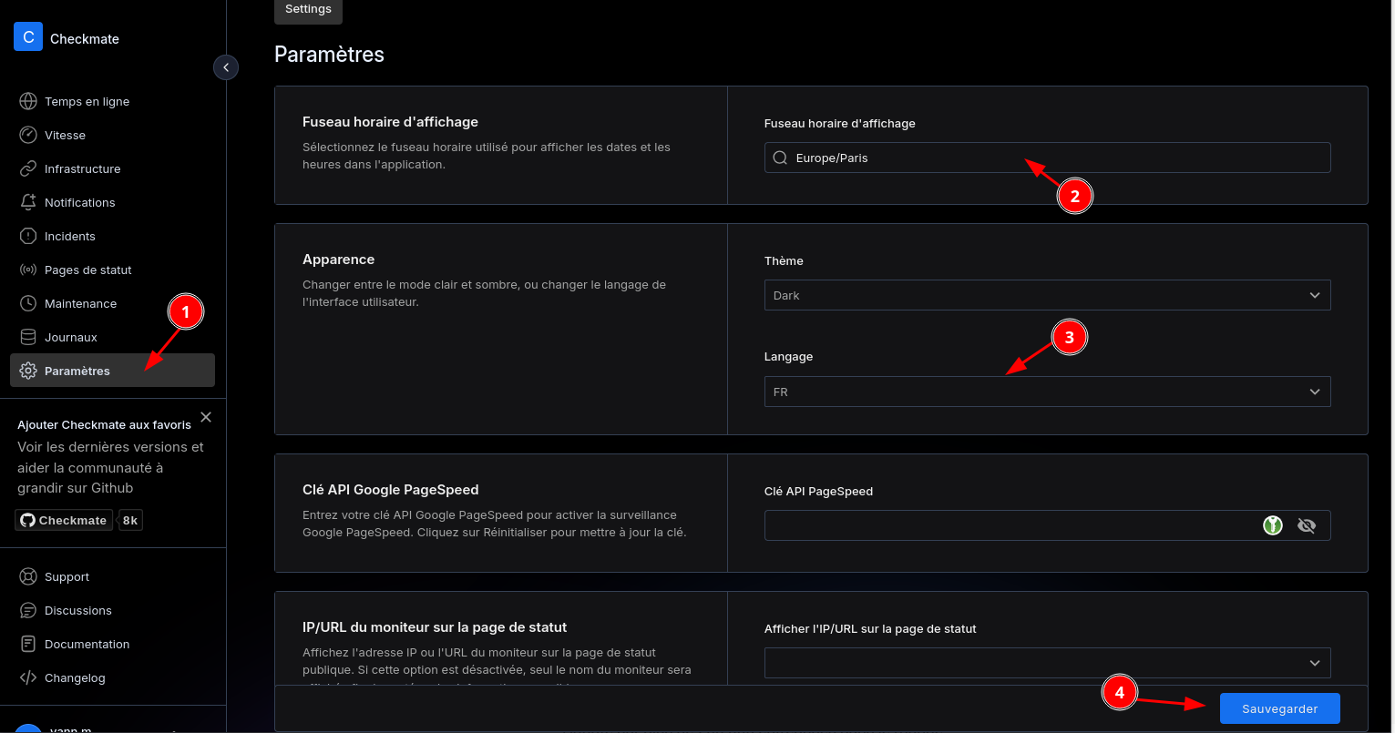The width and height of the screenshot is (1395, 733).
Task: Dismiss the Ajouter Checkmate aux favoris card
Action: pos(206,417)
